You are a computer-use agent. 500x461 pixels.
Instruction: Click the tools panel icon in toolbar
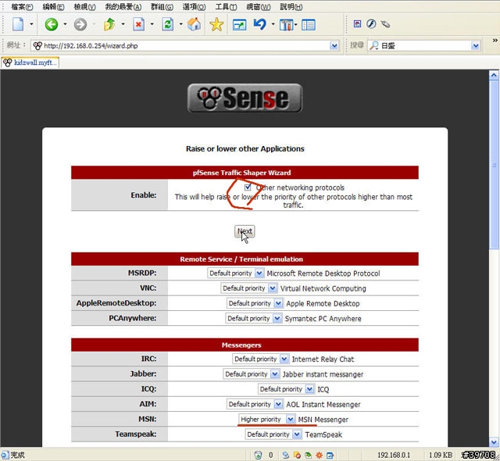[287, 25]
